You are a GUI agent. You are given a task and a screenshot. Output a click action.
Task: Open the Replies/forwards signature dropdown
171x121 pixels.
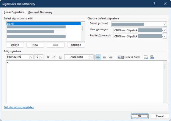[x=165, y=36]
